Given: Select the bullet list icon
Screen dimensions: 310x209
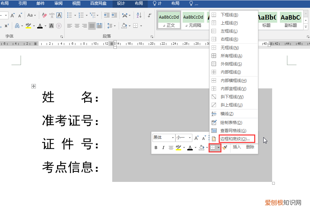Looking at the screenshot, I should (69, 15).
